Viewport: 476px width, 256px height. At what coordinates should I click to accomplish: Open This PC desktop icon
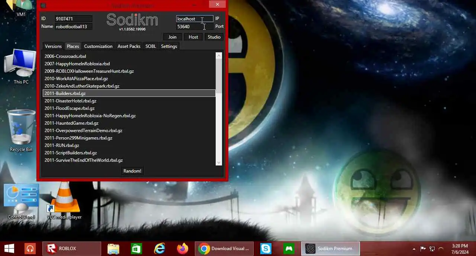point(21,67)
